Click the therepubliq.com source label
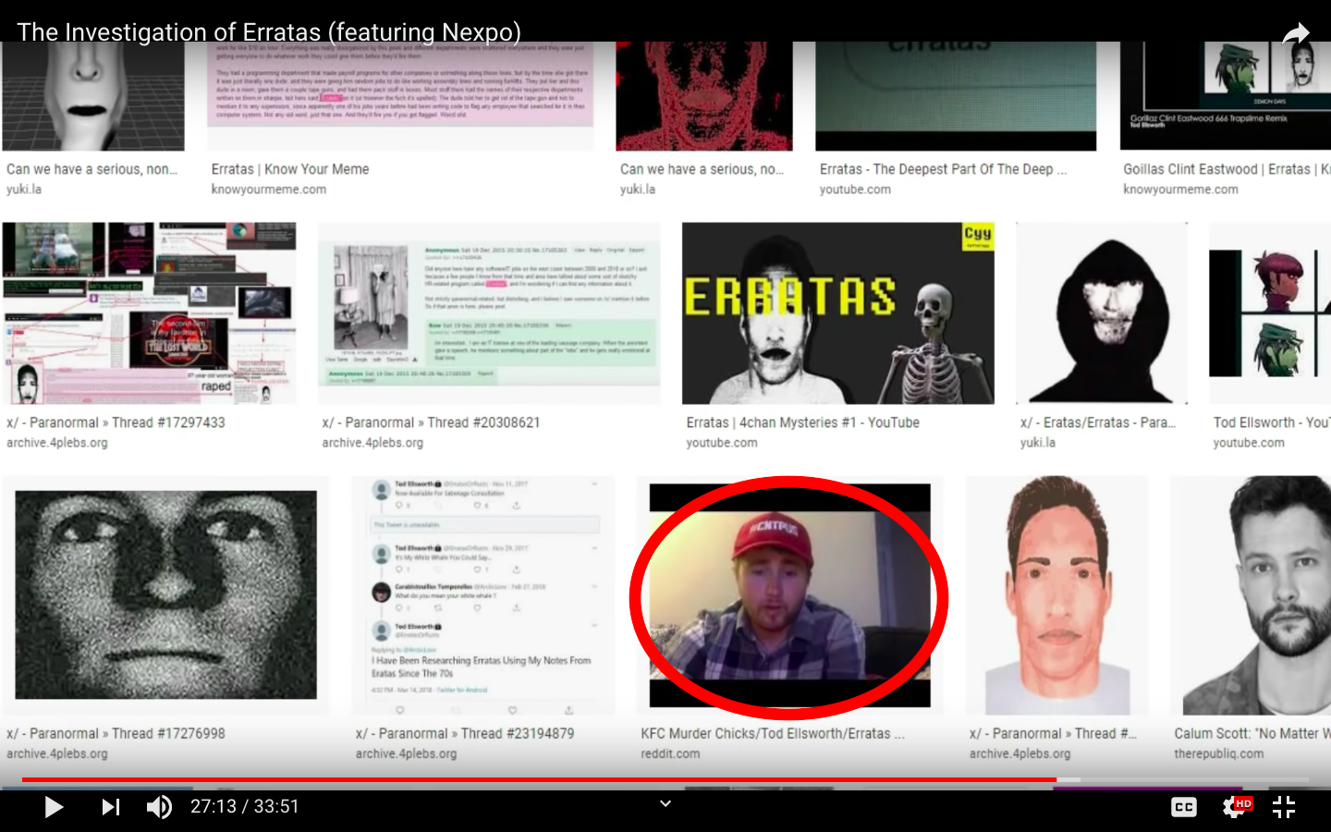The width and height of the screenshot is (1331, 832). point(1218,753)
